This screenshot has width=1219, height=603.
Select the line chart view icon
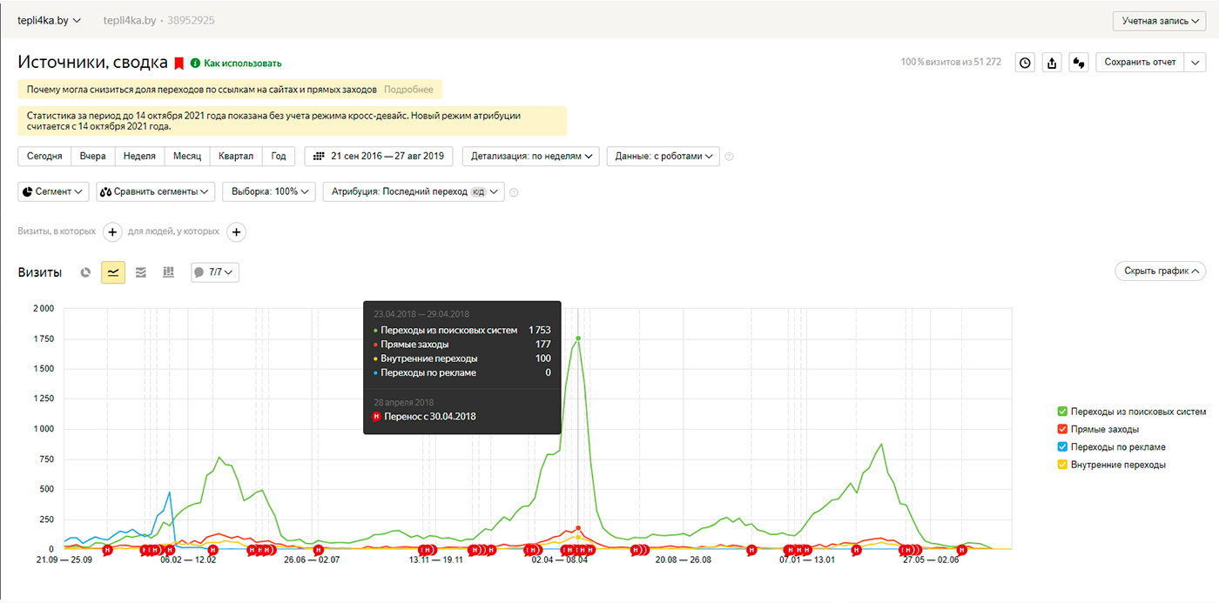(113, 272)
